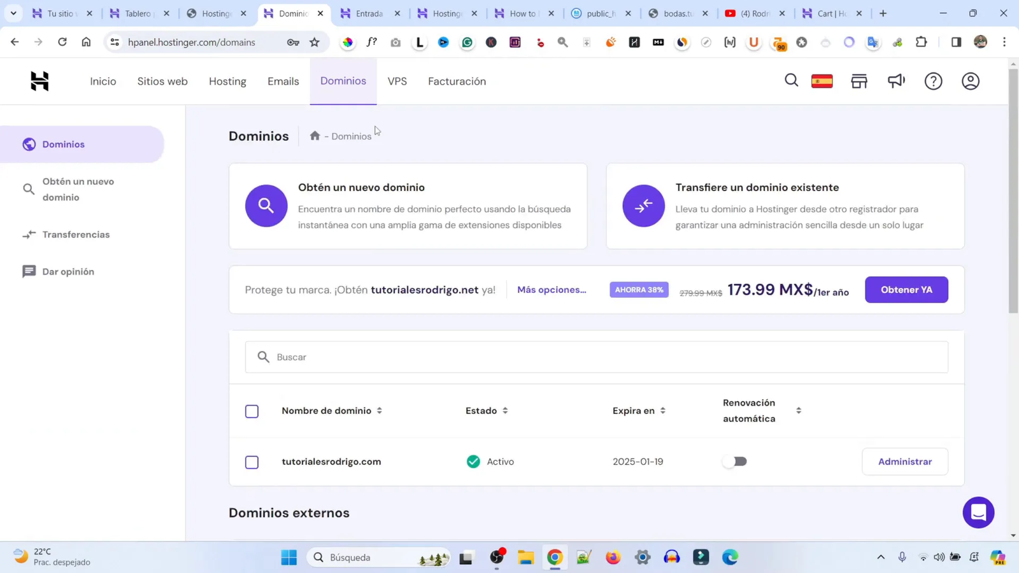This screenshot has width=1019, height=573.
Task: Select all domains checkbox in header
Action: tap(252, 411)
